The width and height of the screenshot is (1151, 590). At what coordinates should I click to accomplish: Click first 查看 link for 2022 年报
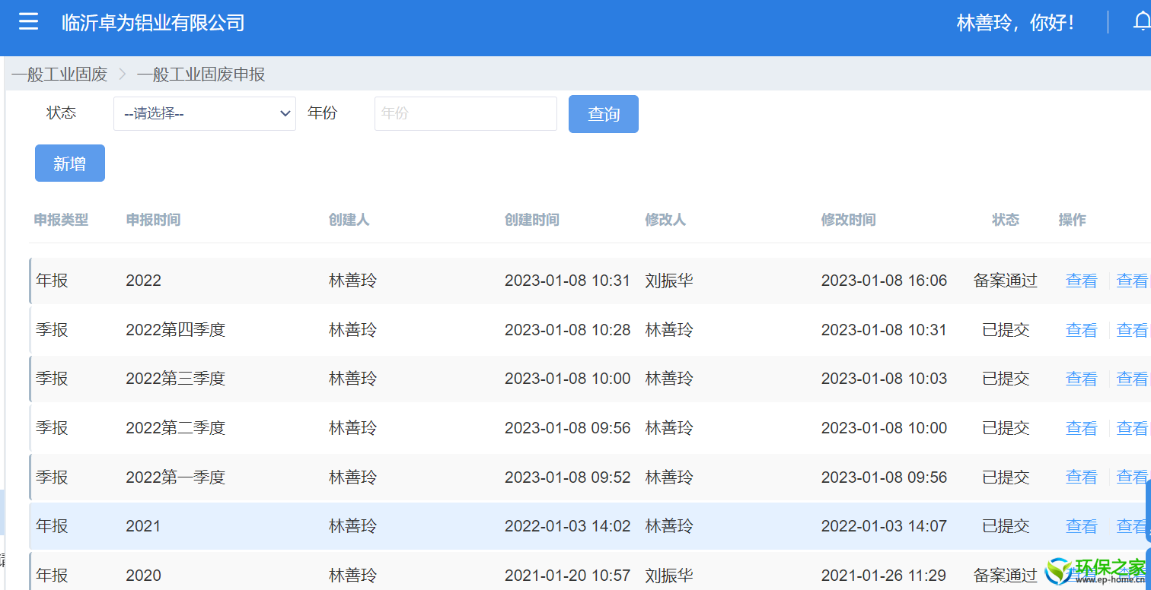tap(1081, 281)
